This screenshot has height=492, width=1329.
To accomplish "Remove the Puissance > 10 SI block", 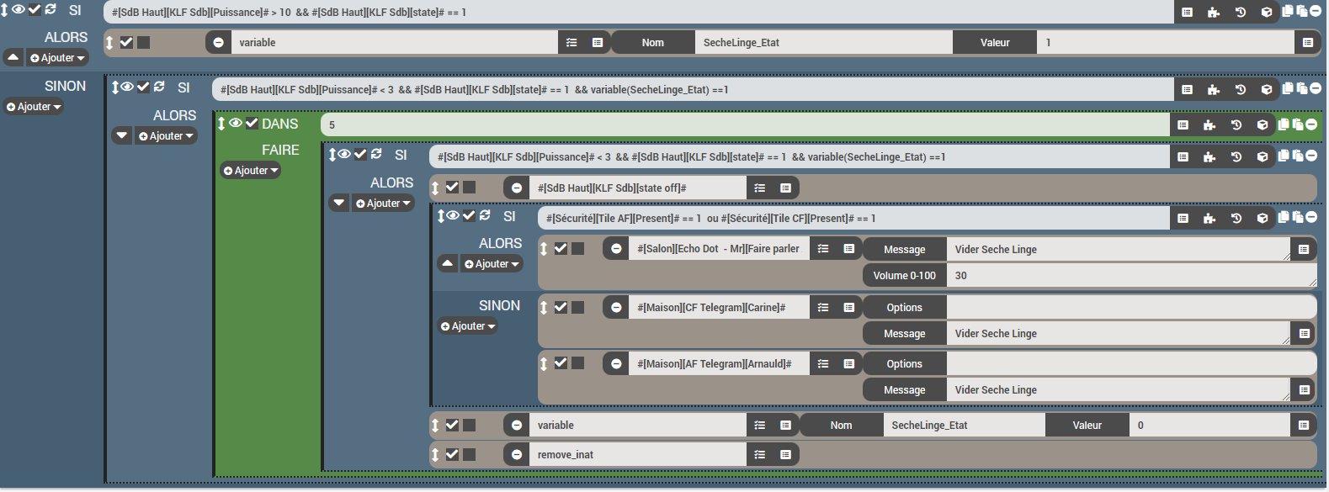I will 1315,11.
